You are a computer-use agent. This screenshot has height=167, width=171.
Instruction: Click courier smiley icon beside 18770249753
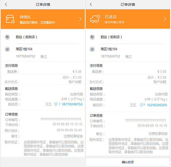click(56, 104)
